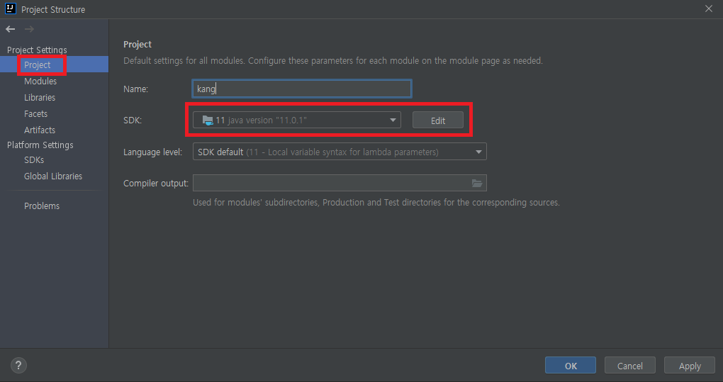Go to the Artifacts section
The height and width of the screenshot is (382, 723).
[x=40, y=130]
